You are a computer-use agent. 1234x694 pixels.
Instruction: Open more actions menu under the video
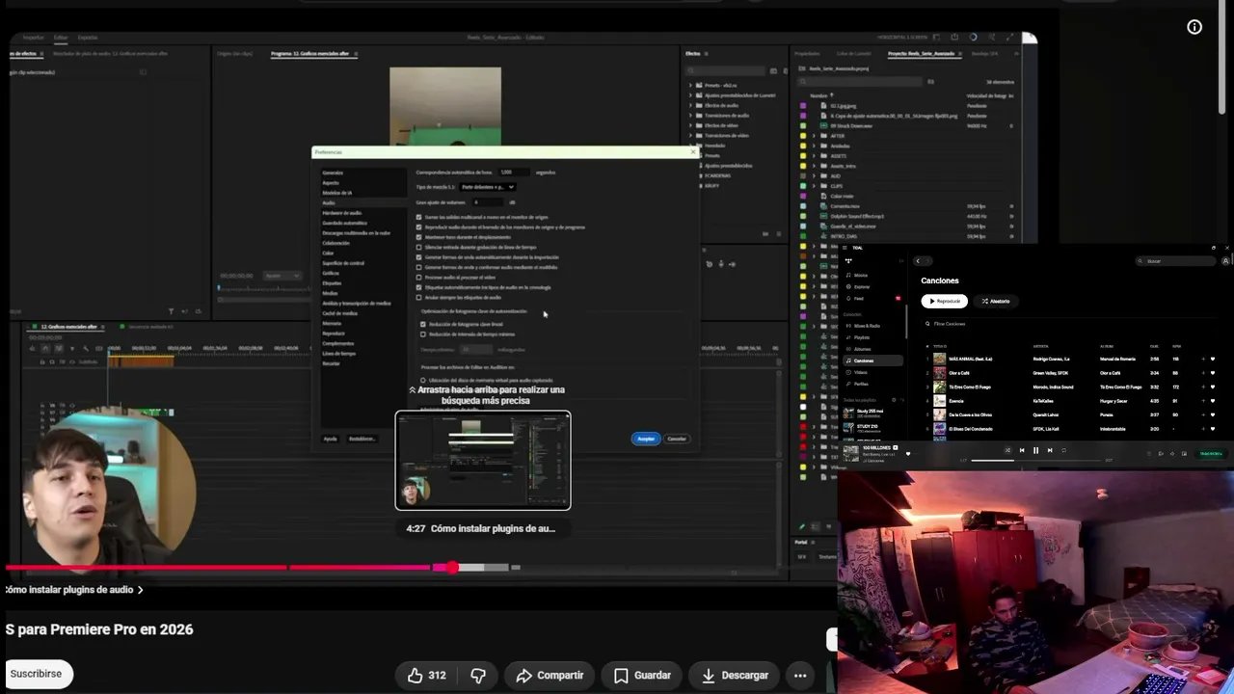click(x=800, y=675)
